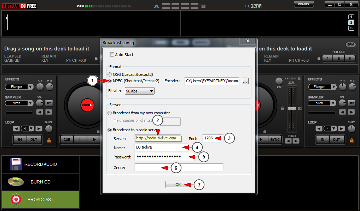Screen dimensions: 360x211
Task: Click the Password field
Action: tap(165, 157)
